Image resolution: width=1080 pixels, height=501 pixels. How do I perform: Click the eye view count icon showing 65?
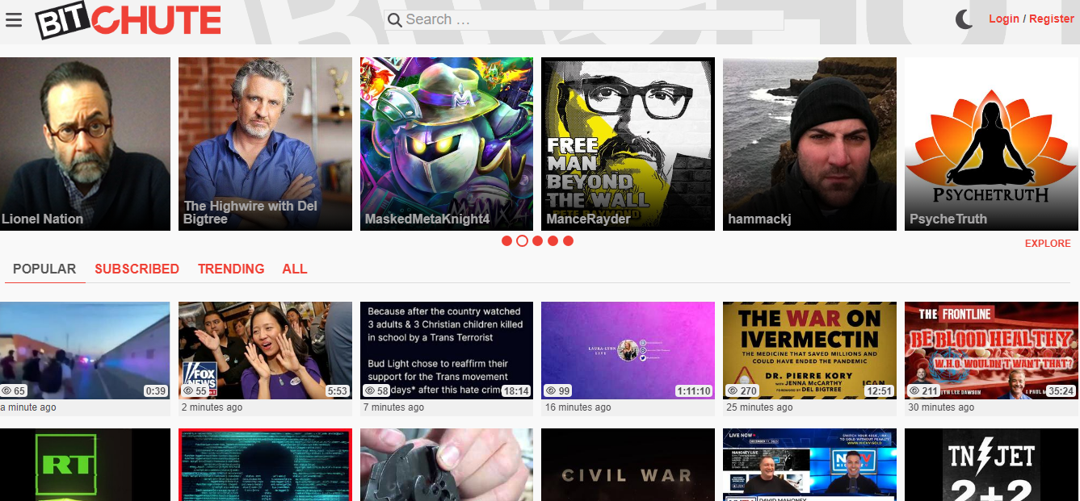(x=6, y=390)
